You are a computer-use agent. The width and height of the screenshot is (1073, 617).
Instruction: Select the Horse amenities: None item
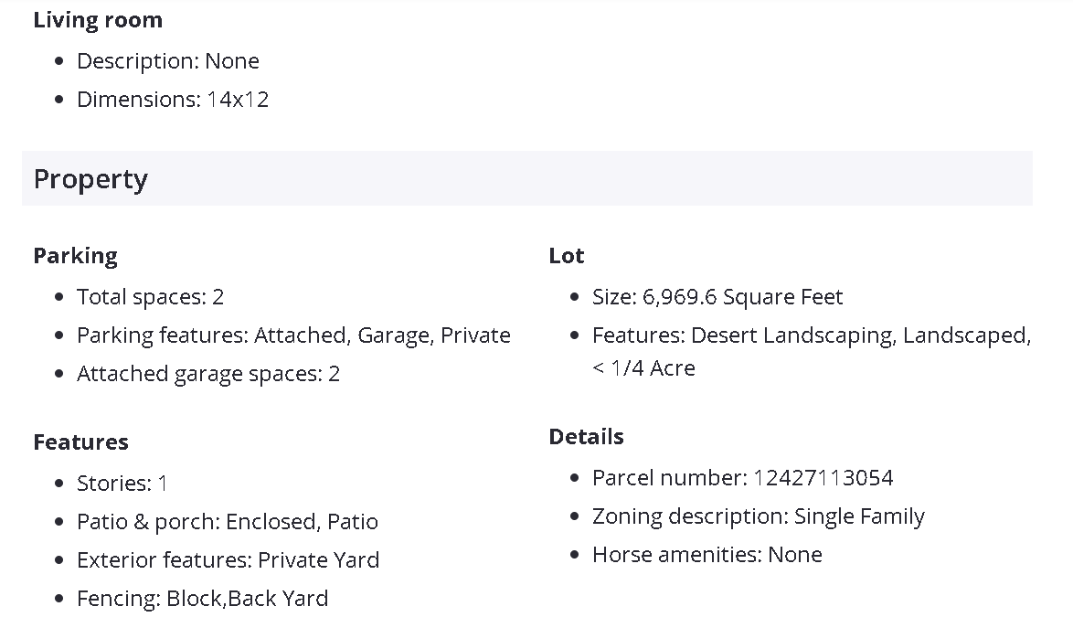point(707,555)
